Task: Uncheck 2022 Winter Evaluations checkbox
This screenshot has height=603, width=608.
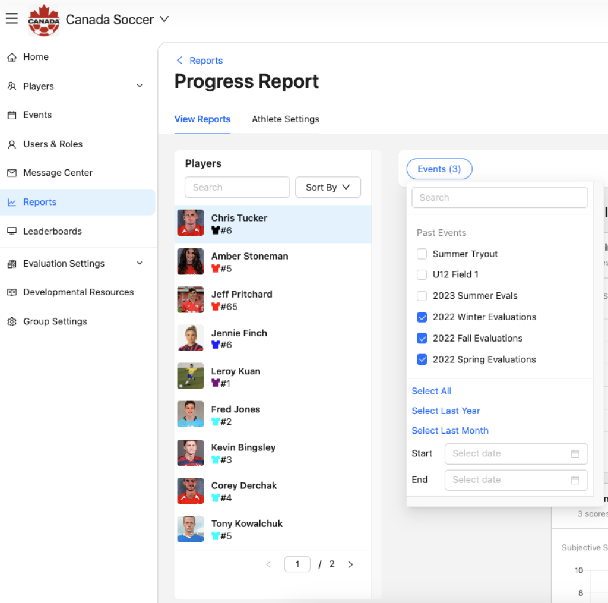Action: click(422, 317)
